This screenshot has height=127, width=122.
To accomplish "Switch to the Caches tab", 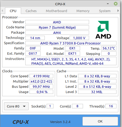I will (31, 11).
